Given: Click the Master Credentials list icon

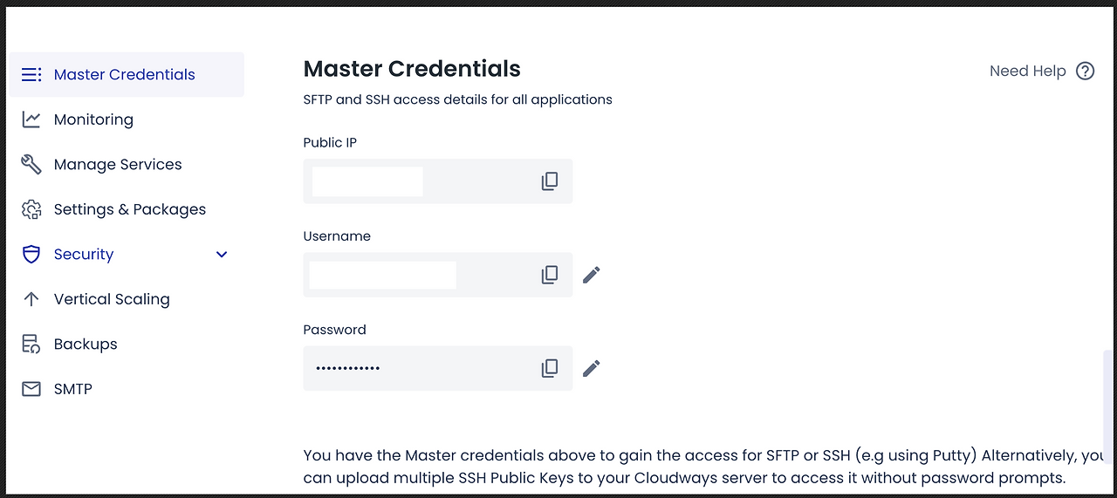Looking at the screenshot, I should [31, 75].
